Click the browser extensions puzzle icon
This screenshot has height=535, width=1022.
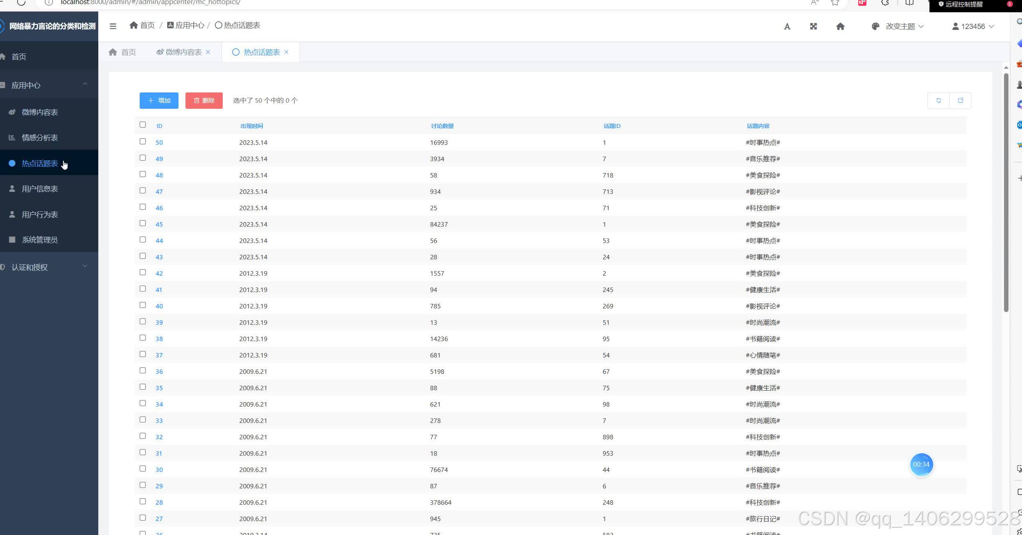point(885,2)
